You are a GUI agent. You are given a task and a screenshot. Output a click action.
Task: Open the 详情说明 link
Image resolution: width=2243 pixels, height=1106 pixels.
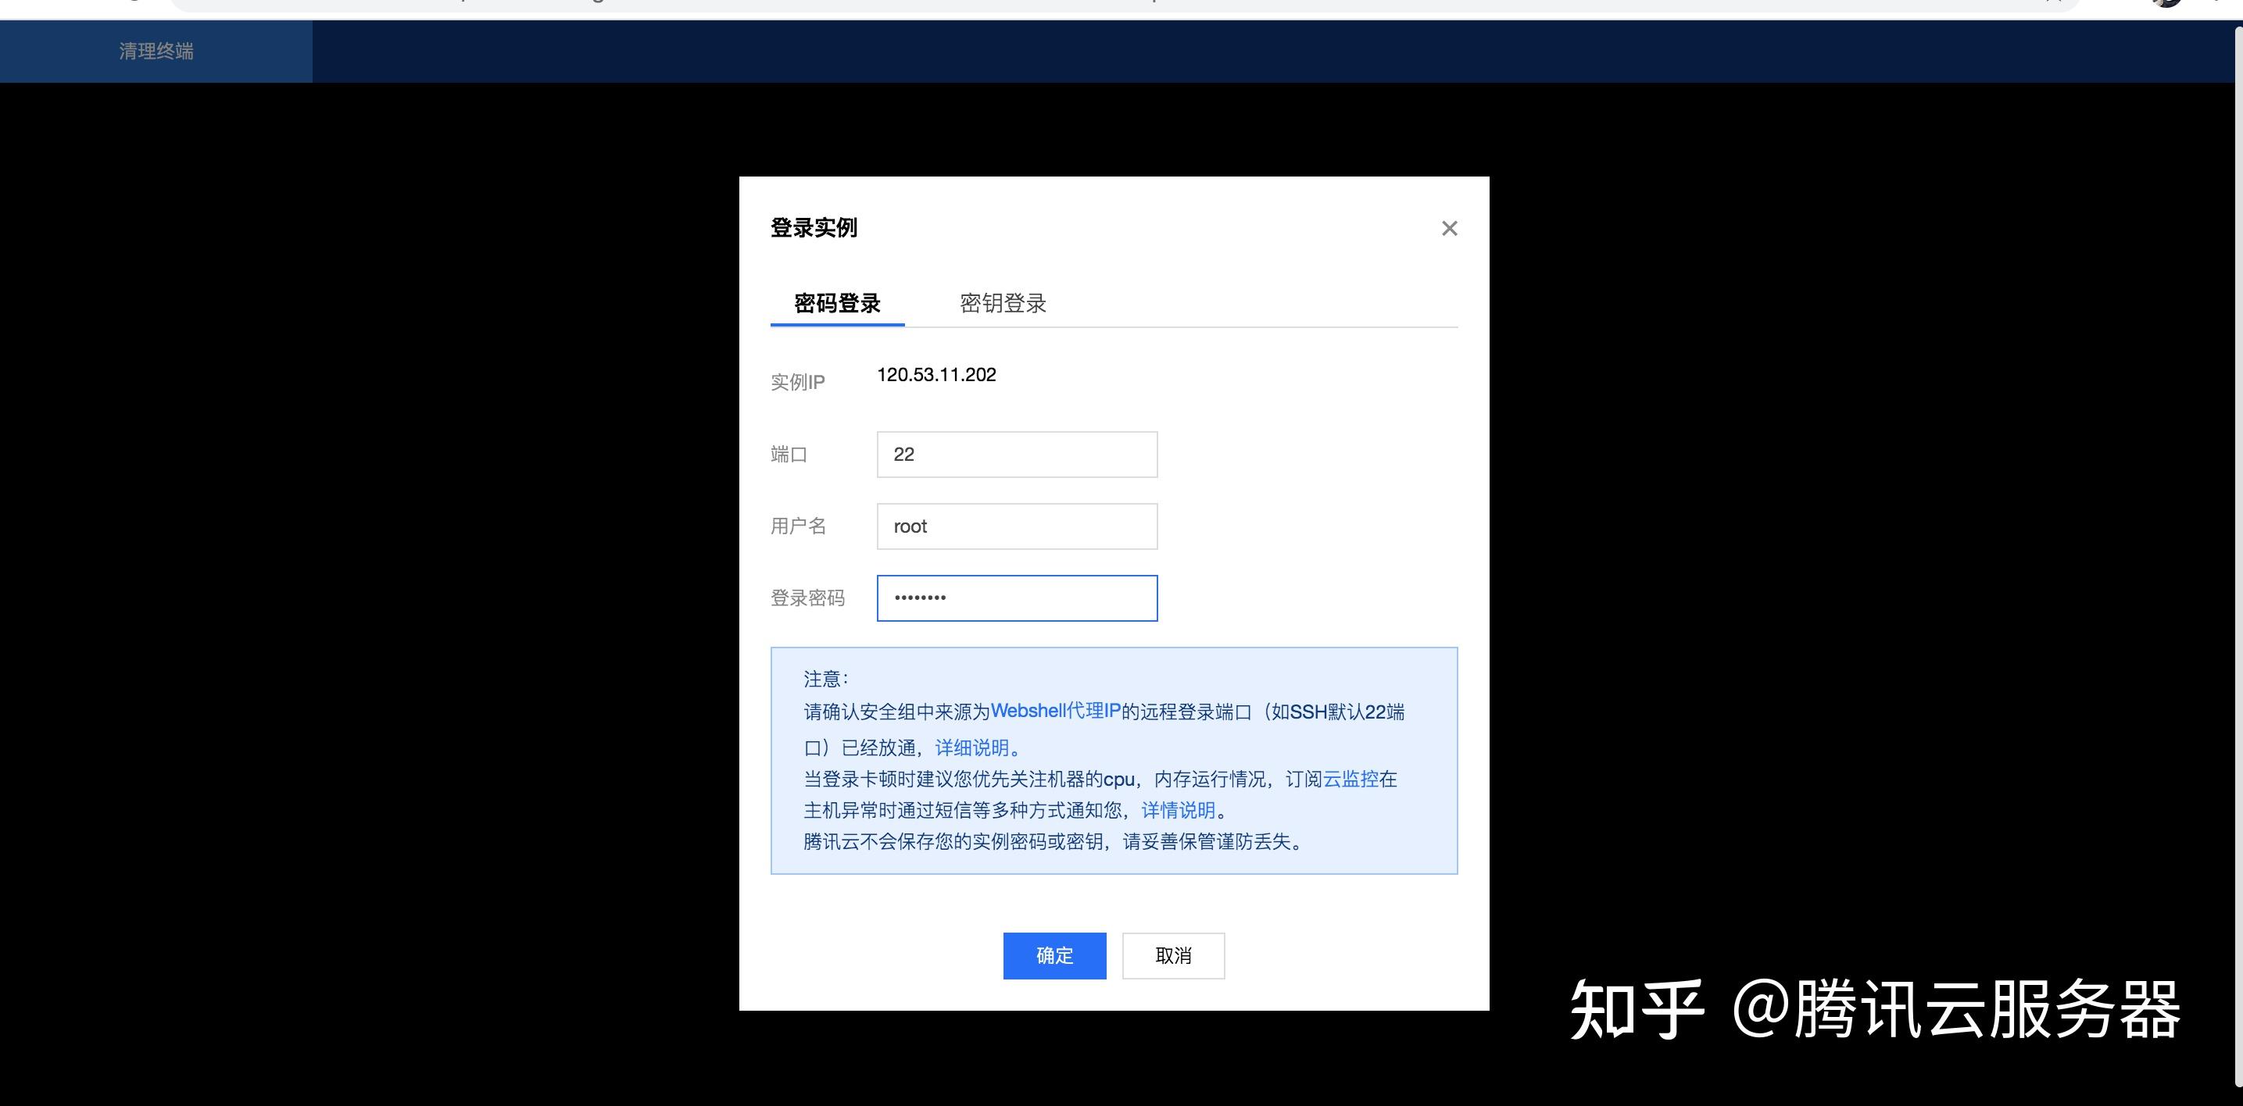pyautogui.click(x=1178, y=810)
